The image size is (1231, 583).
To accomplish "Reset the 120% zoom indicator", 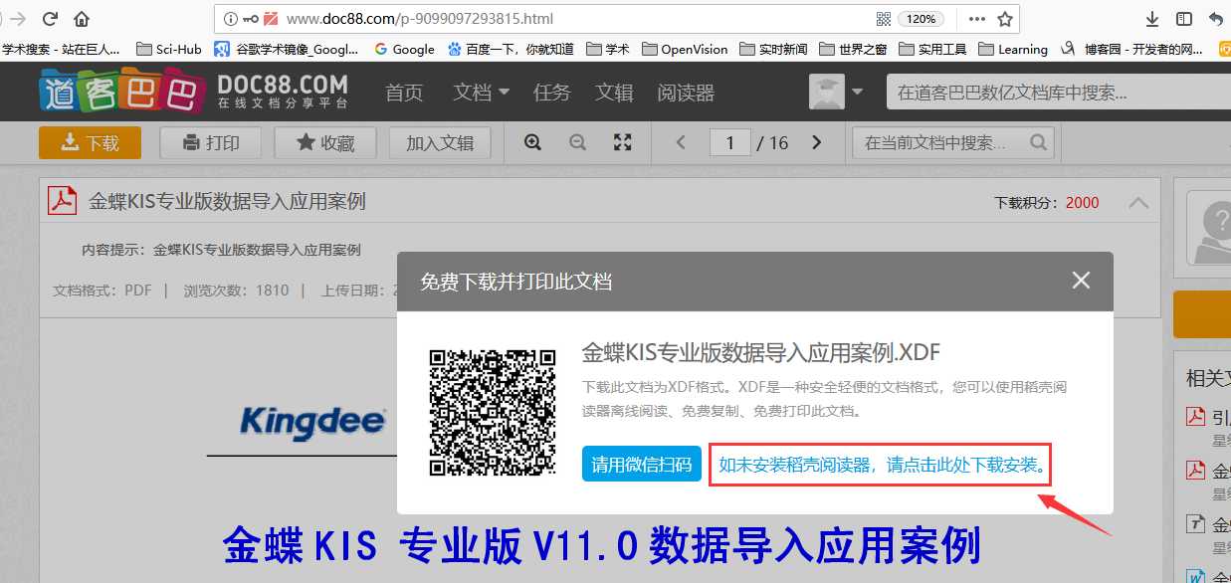I will [x=921, y=19].
